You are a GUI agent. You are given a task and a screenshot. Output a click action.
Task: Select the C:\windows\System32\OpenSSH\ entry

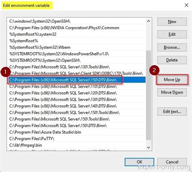click(x=77, y=21)
